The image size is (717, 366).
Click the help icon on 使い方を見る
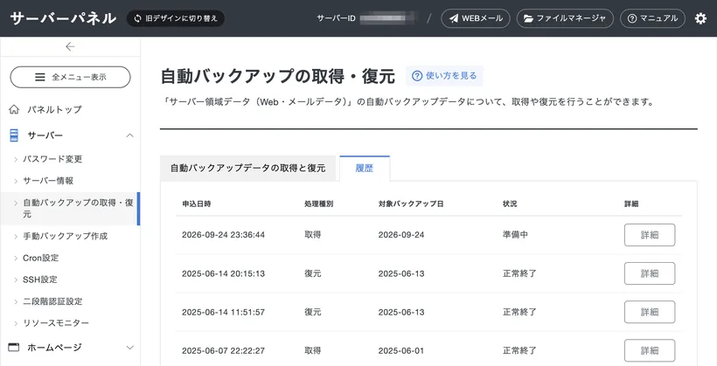(x=417, y=76)
